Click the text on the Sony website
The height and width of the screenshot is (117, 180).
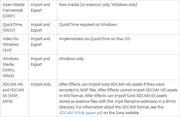pos(121,113)
